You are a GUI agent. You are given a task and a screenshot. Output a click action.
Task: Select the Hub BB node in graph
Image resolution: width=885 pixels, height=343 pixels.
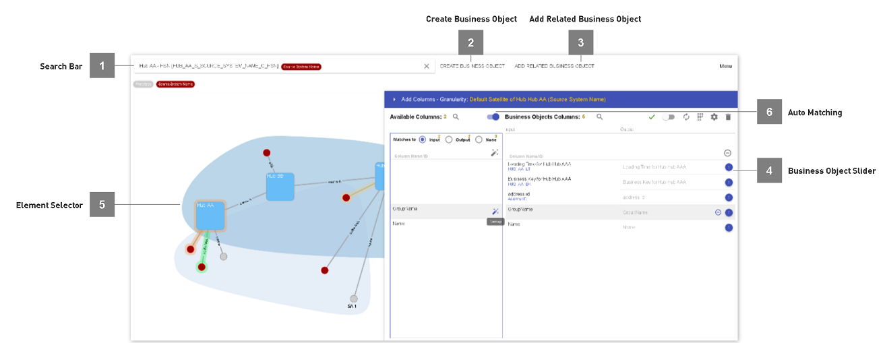280,187
